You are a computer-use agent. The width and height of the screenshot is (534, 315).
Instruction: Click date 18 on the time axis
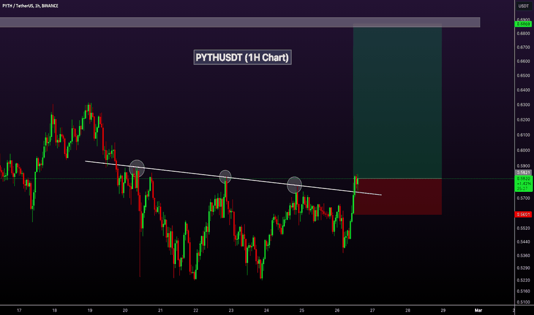[x=54, y=310]
